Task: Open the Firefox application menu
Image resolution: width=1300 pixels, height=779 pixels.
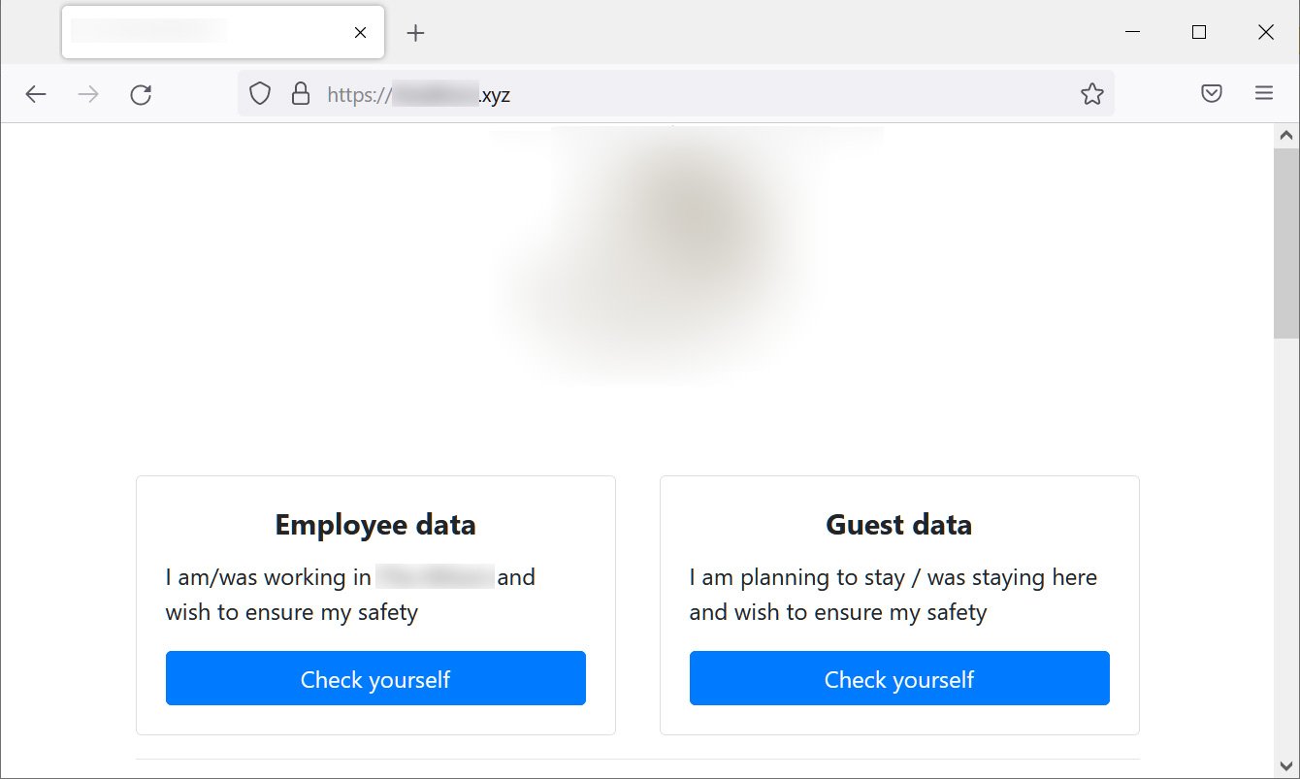Action: point(1264,94)
